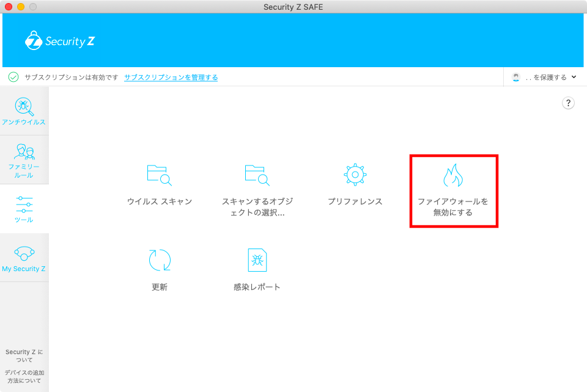Open the アンチウイルス sidebar section

point(24,111)
